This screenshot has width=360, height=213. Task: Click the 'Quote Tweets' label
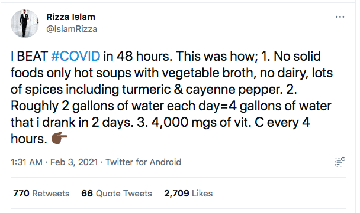(x=124, y=194)
